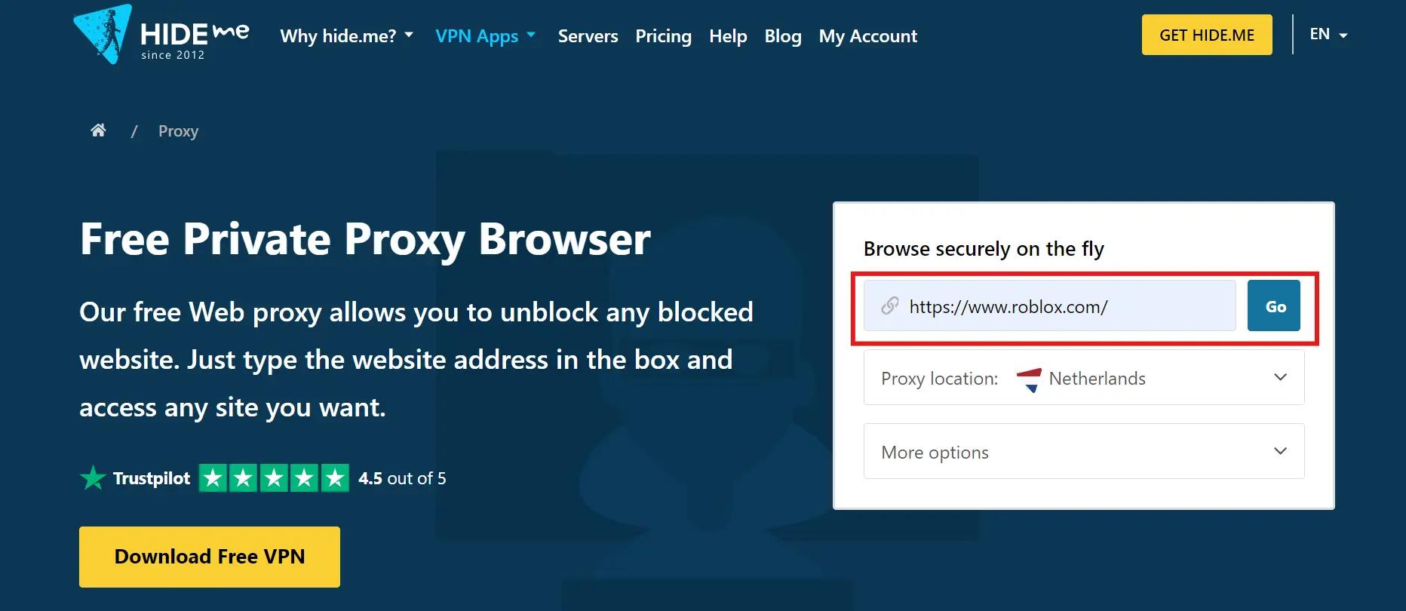Click the Trustpilot five-star rating

pos(274,477)
